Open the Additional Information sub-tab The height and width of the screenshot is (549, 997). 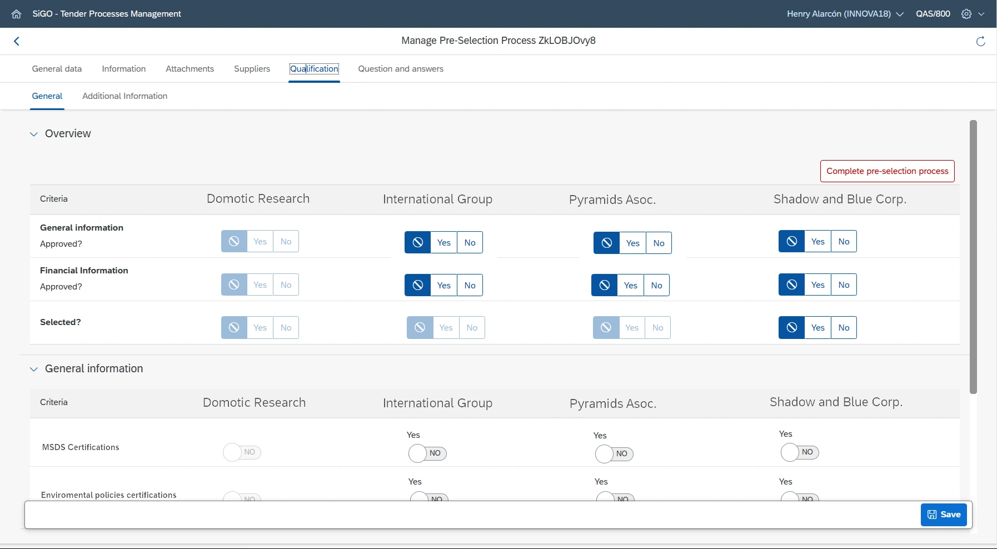(124, 96)
